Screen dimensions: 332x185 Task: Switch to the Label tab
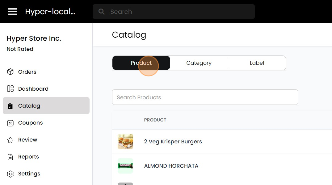coord(257,63)
